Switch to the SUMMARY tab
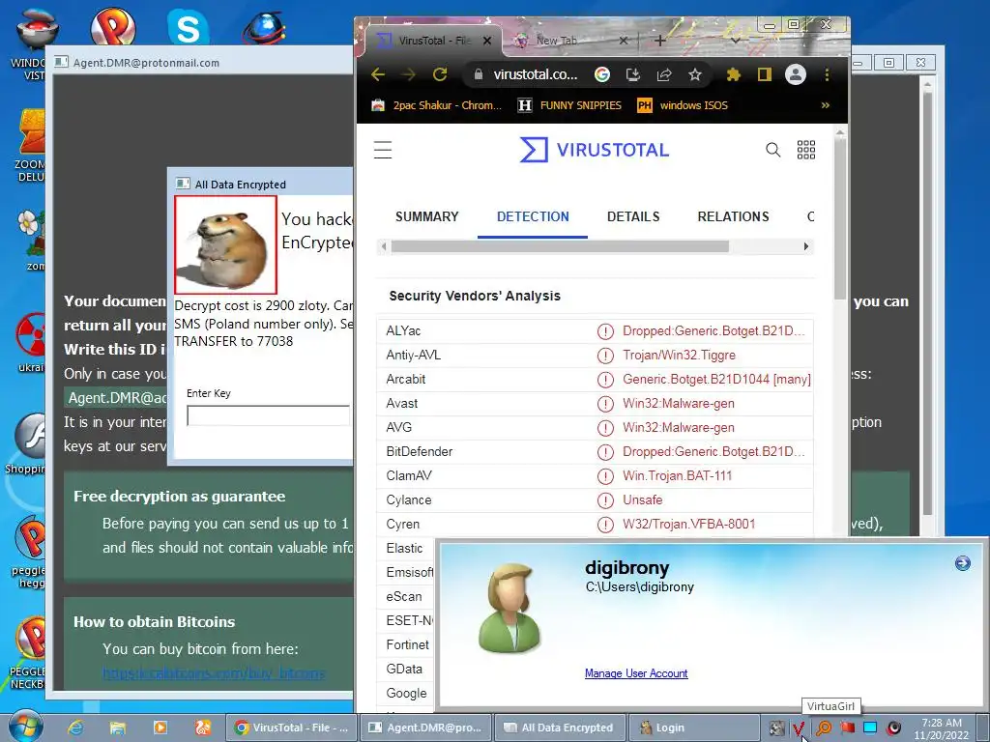Screen dimensions: 990x742 426,217
